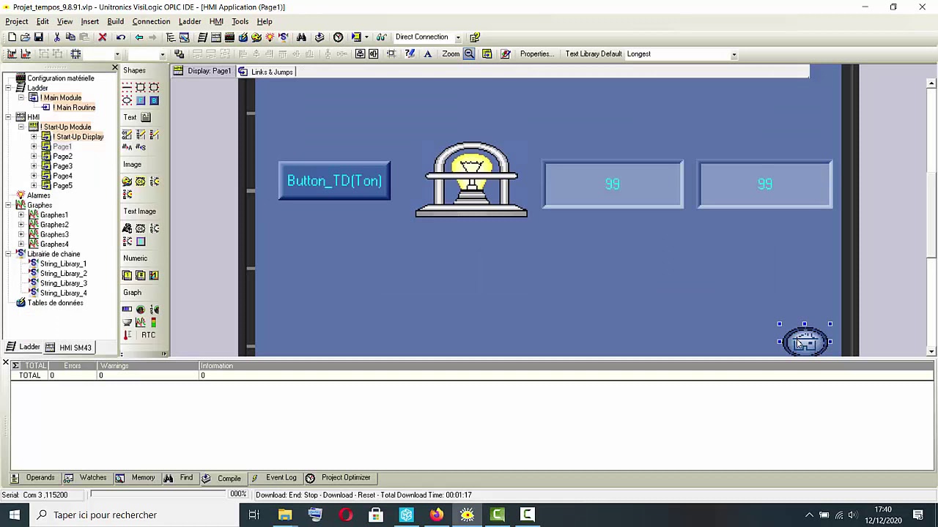Collapse the HMI tree node
The width and height of the screenshot is (938, 527).
[8, 117]
